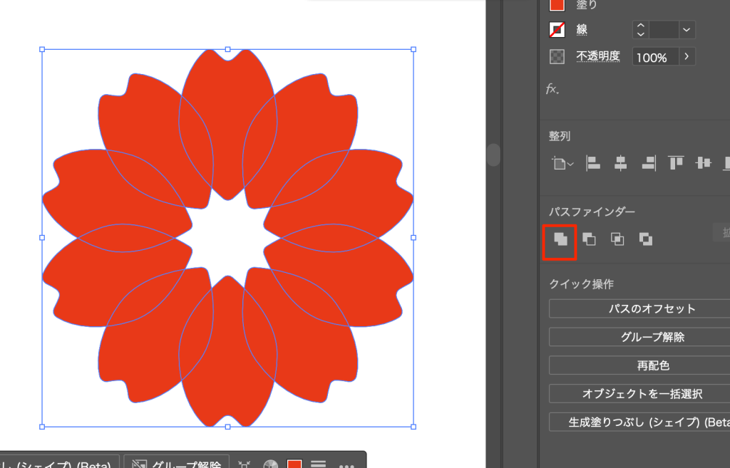Viewport: 730px width, 468px height.
Task: Click the stroke weight stepper arrows
Action: (640, 30)
